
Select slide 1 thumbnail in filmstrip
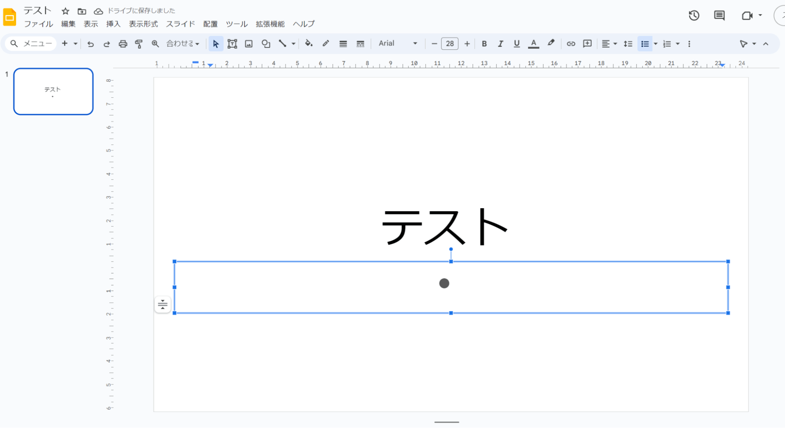pos(53,91)
